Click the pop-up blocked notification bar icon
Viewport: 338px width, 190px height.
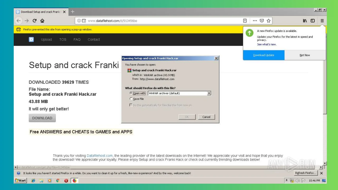18,30
